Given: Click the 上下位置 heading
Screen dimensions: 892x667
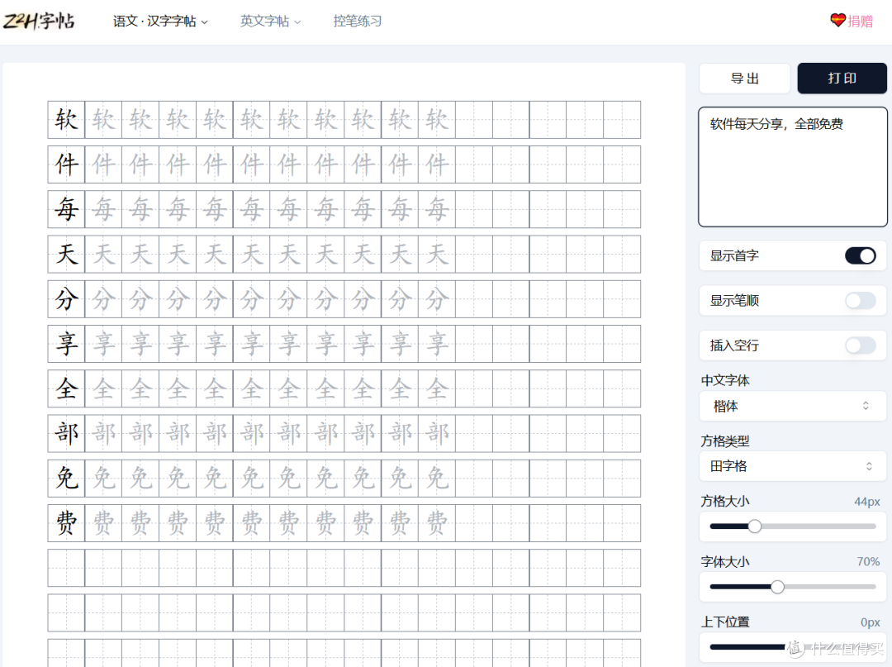Looking at the screenshot, I should [725, 622].
